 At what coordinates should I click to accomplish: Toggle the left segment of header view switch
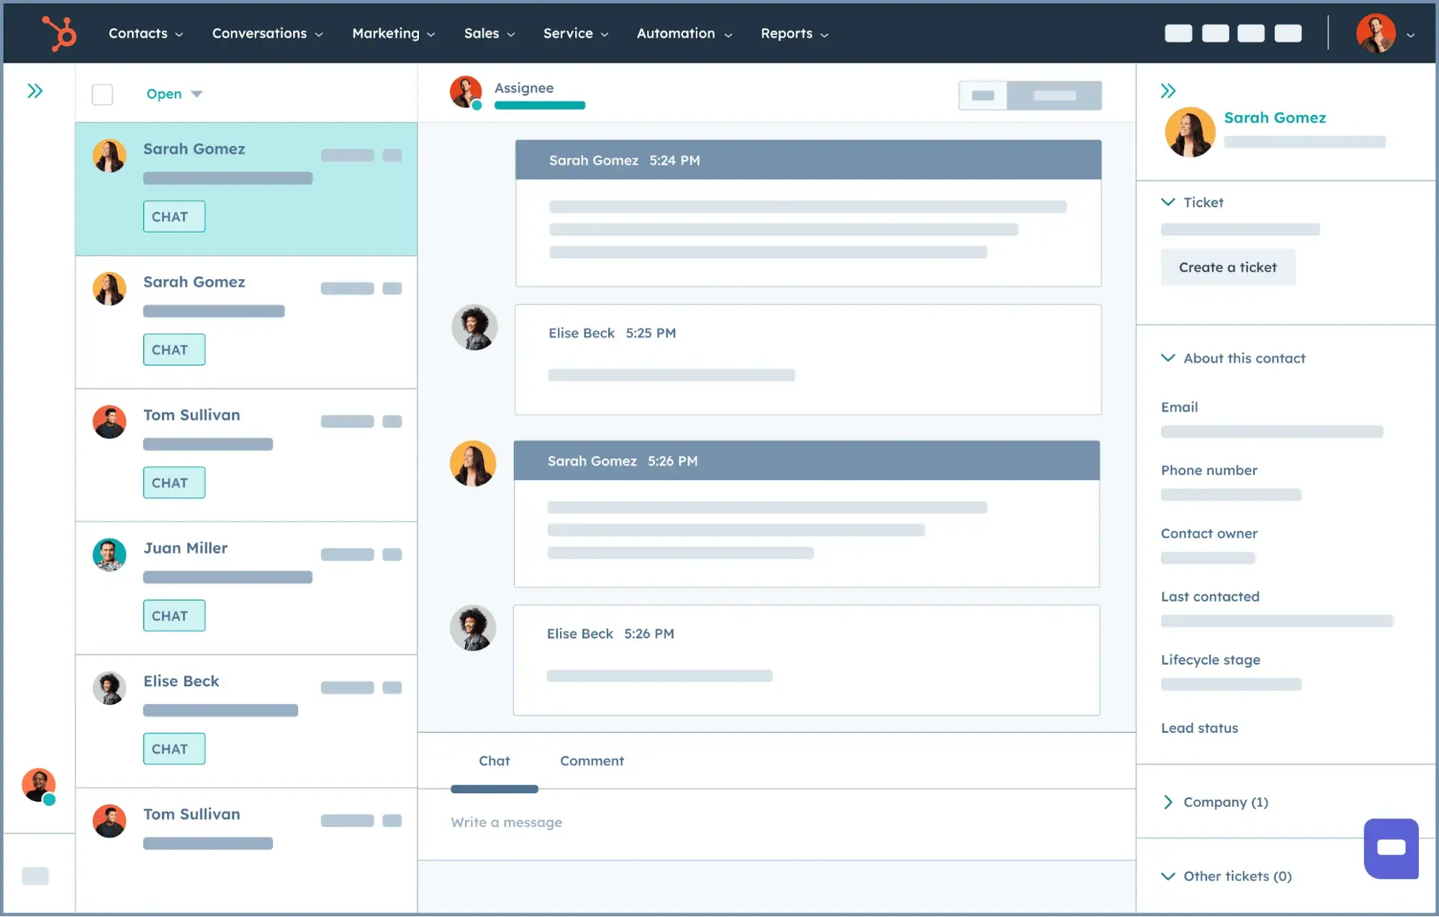click(x=983, y=96)
